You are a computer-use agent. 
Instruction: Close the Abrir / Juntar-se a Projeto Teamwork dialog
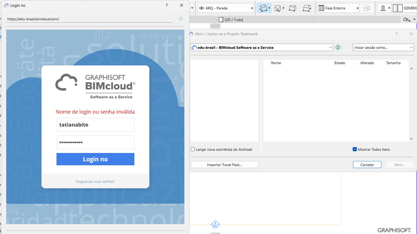pyautogui.click(x=411, y=34)
